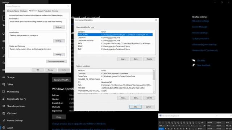Select the PATHEXT system variable row

[x=115, y=88]
